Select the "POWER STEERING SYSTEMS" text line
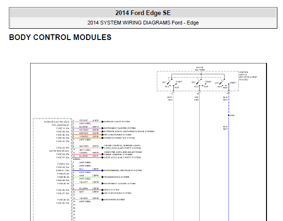This screenshot has width=283, height=221. (x=118, y=155)
